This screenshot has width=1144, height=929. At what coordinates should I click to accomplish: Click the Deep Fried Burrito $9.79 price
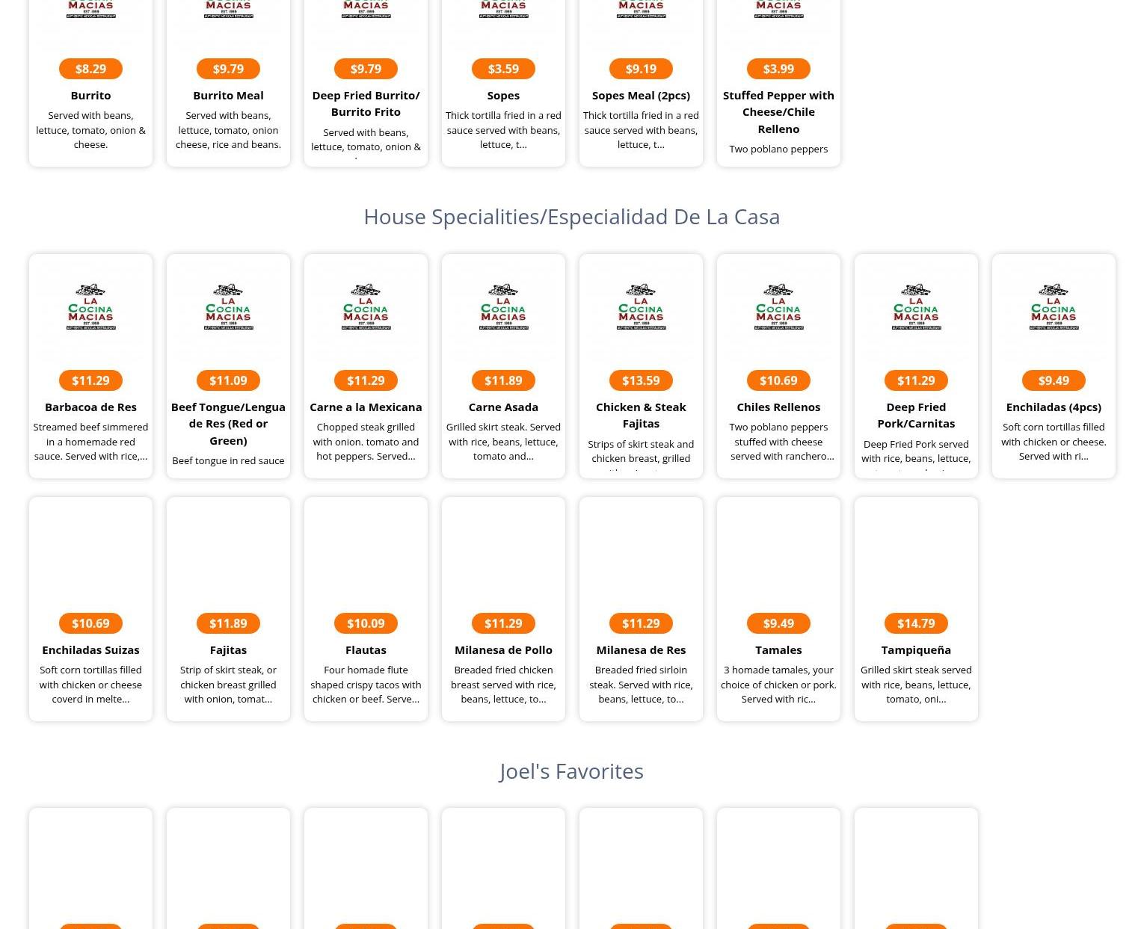tap(366, 69)
